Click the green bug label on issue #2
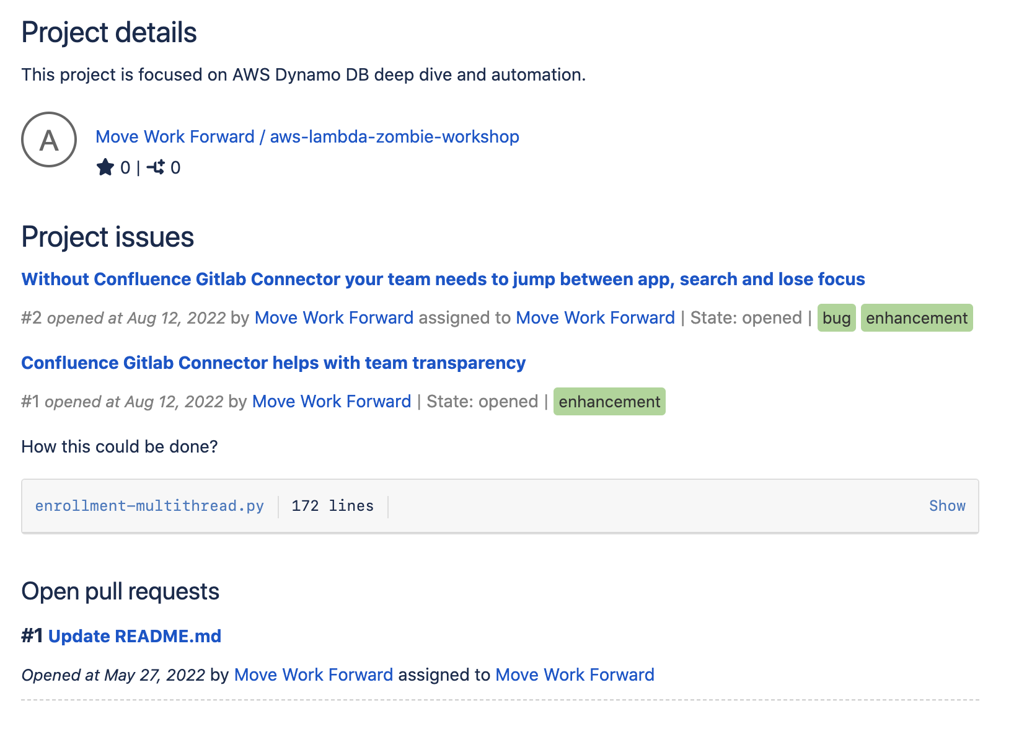This screenshot has width=1019, height=734. [x=836, y=318]
